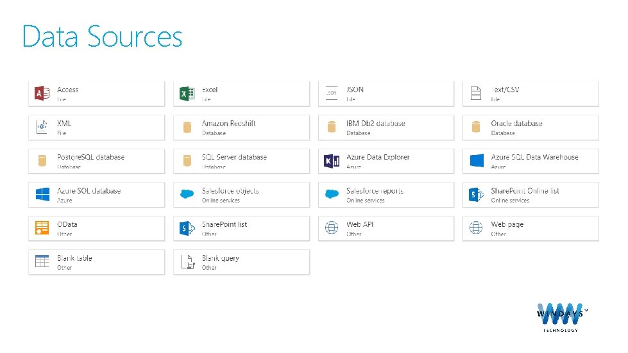Select the JSON source label

[x=355, y=90]
